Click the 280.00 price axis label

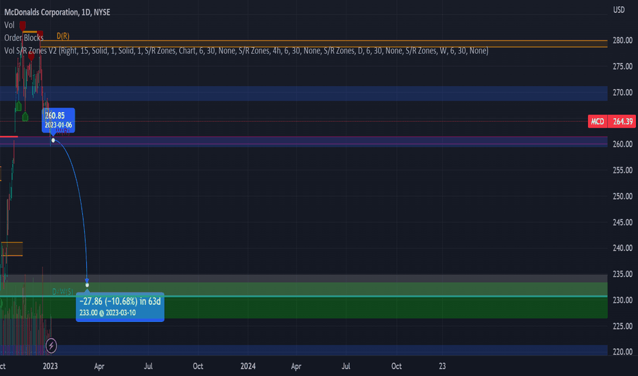[622, 40]
